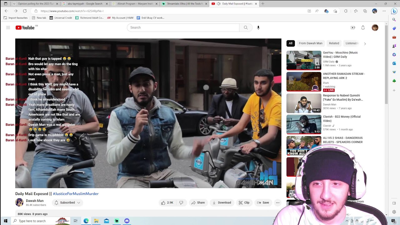This screenshot has height=225, width=400.
Task: Close the Daily Mail Exposed tab
Action: point(256,4)
